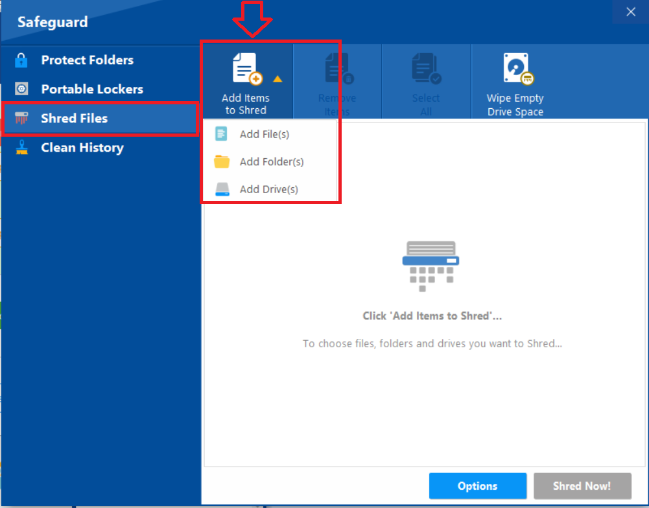Click the Wipe Empty Drive Space disk icon
The height and width of the screenshot is (508, 649).
518,69
